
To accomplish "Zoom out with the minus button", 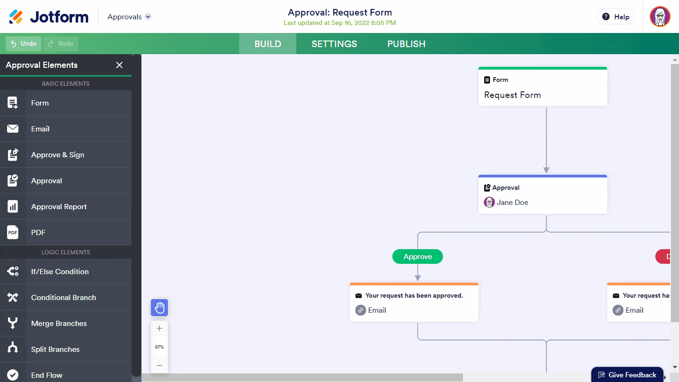I will [159, 365].
